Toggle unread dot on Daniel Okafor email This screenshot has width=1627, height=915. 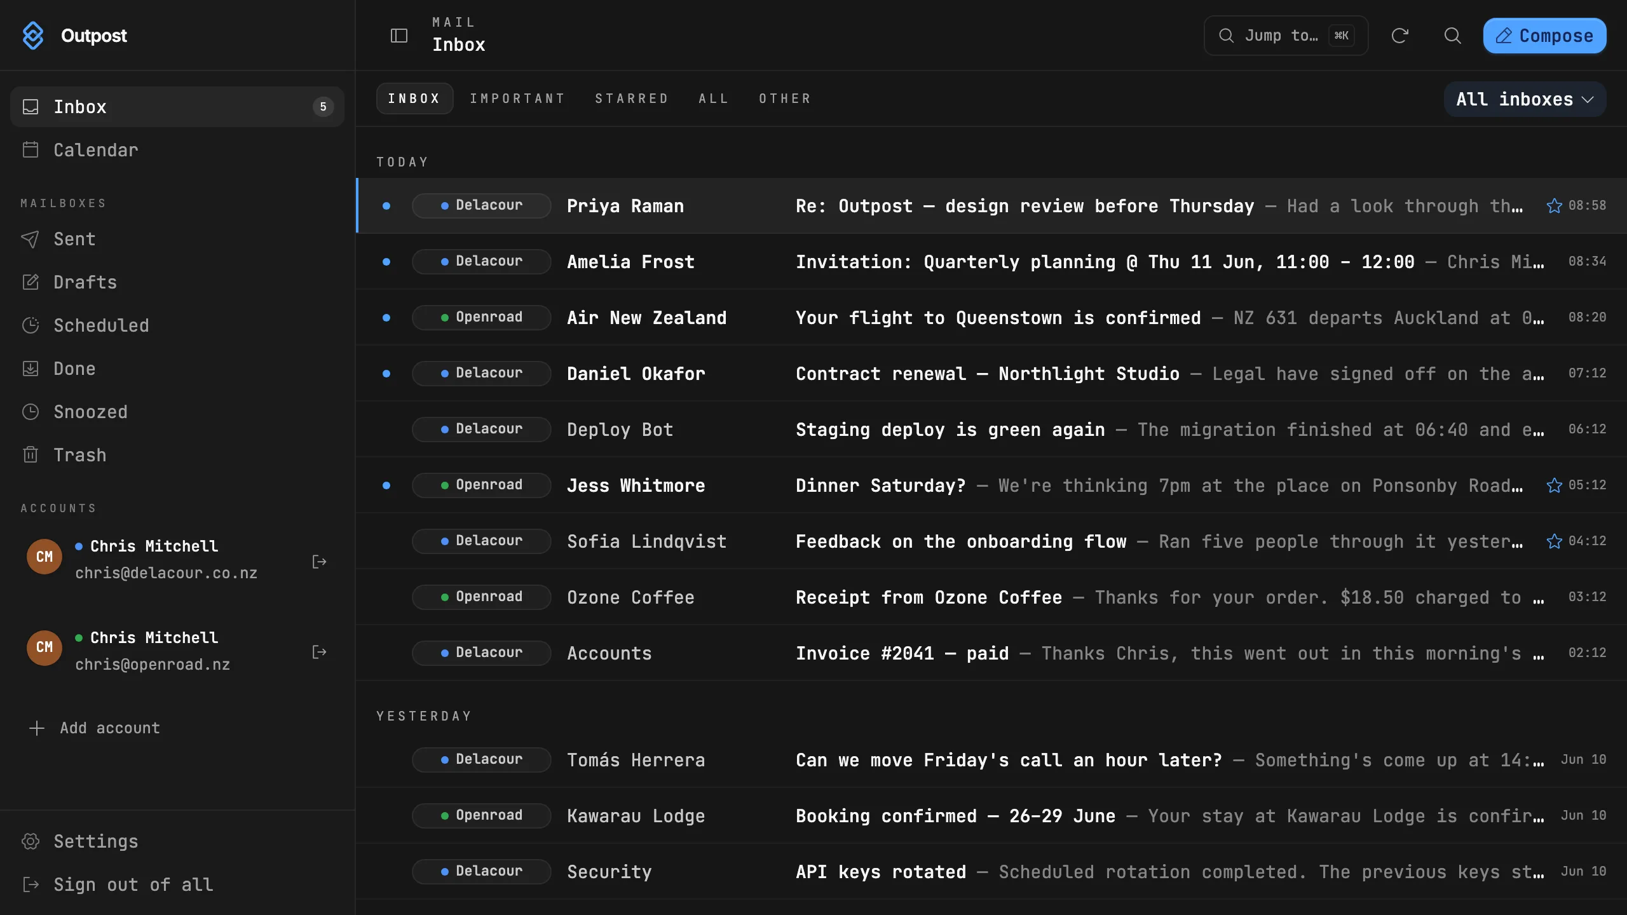(x=386, y=374)
